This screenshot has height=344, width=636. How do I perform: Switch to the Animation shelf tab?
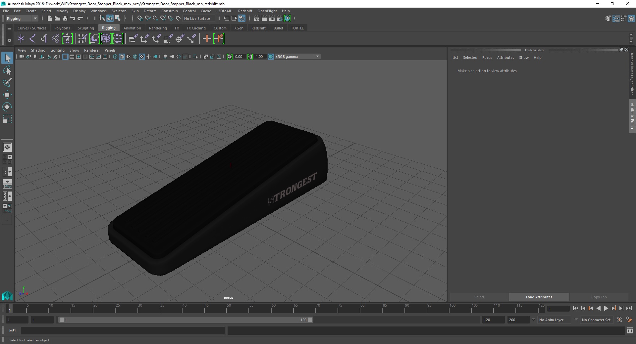pyautogui.click(x=132, y=28)
